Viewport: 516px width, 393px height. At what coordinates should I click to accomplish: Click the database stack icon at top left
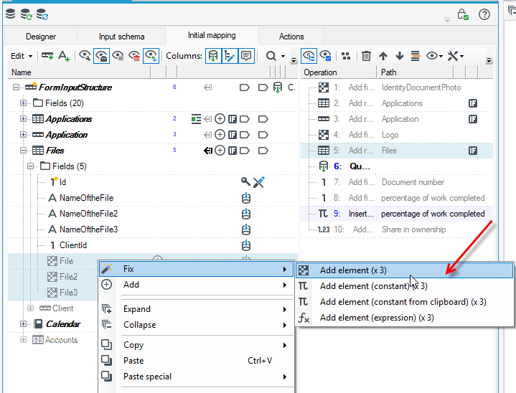tap(10, 14)
